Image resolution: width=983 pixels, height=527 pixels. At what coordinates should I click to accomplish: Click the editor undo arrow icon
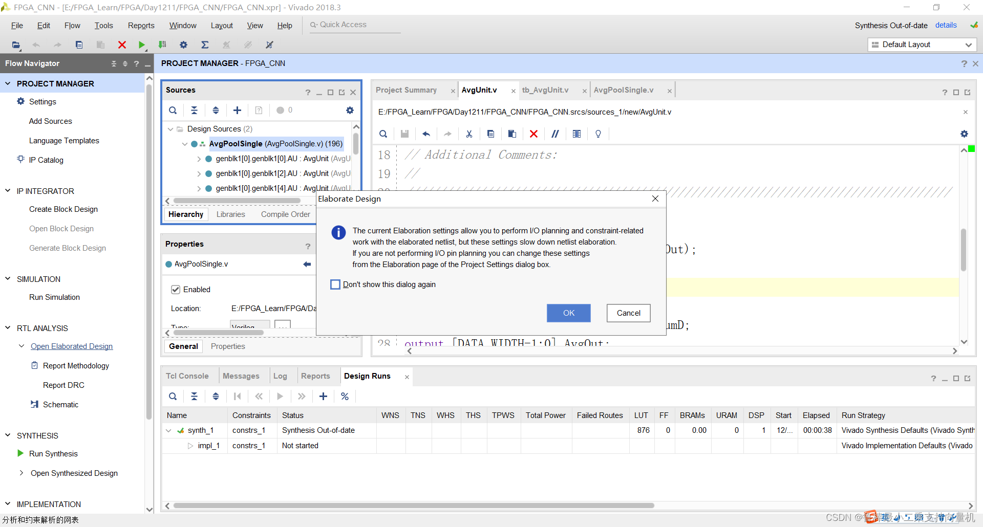[x=426, y=134]
